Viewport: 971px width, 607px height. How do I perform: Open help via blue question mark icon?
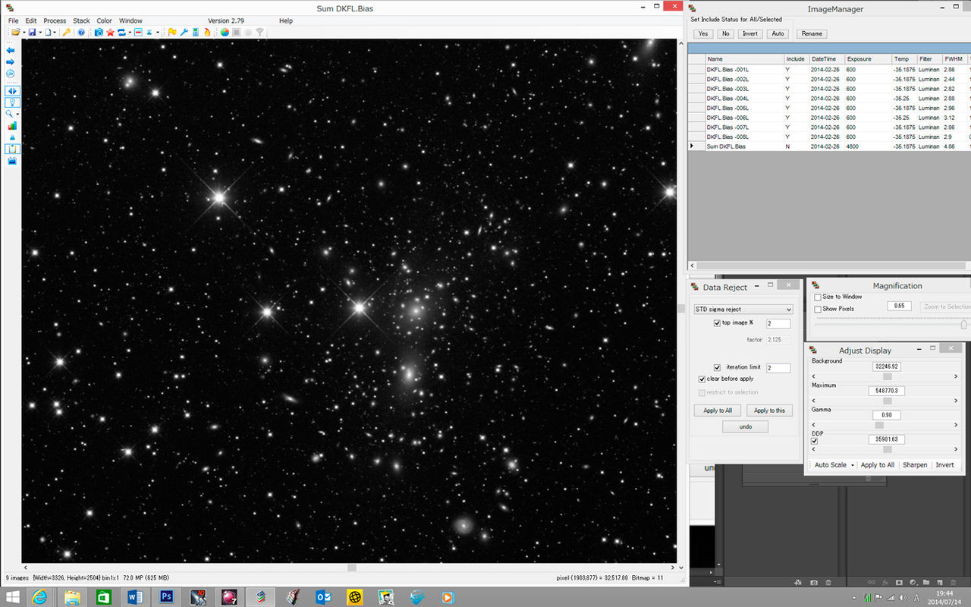coord(81,32)
